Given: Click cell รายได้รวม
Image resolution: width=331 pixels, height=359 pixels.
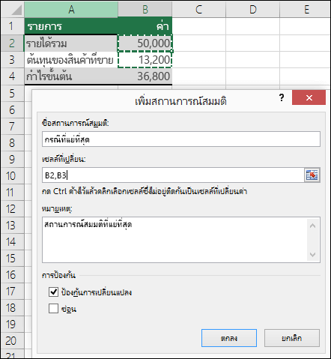Looking at the screenshot, I should 71,43.
